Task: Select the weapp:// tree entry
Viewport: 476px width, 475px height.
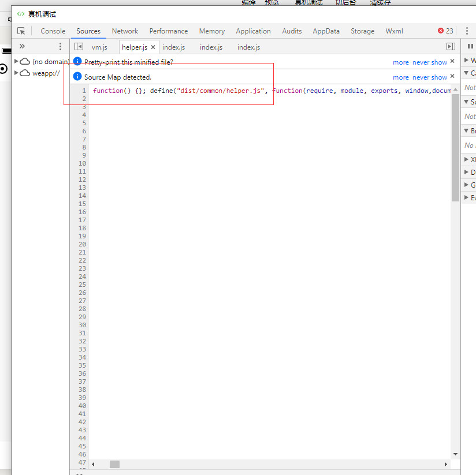Action: tap(46, 73)
